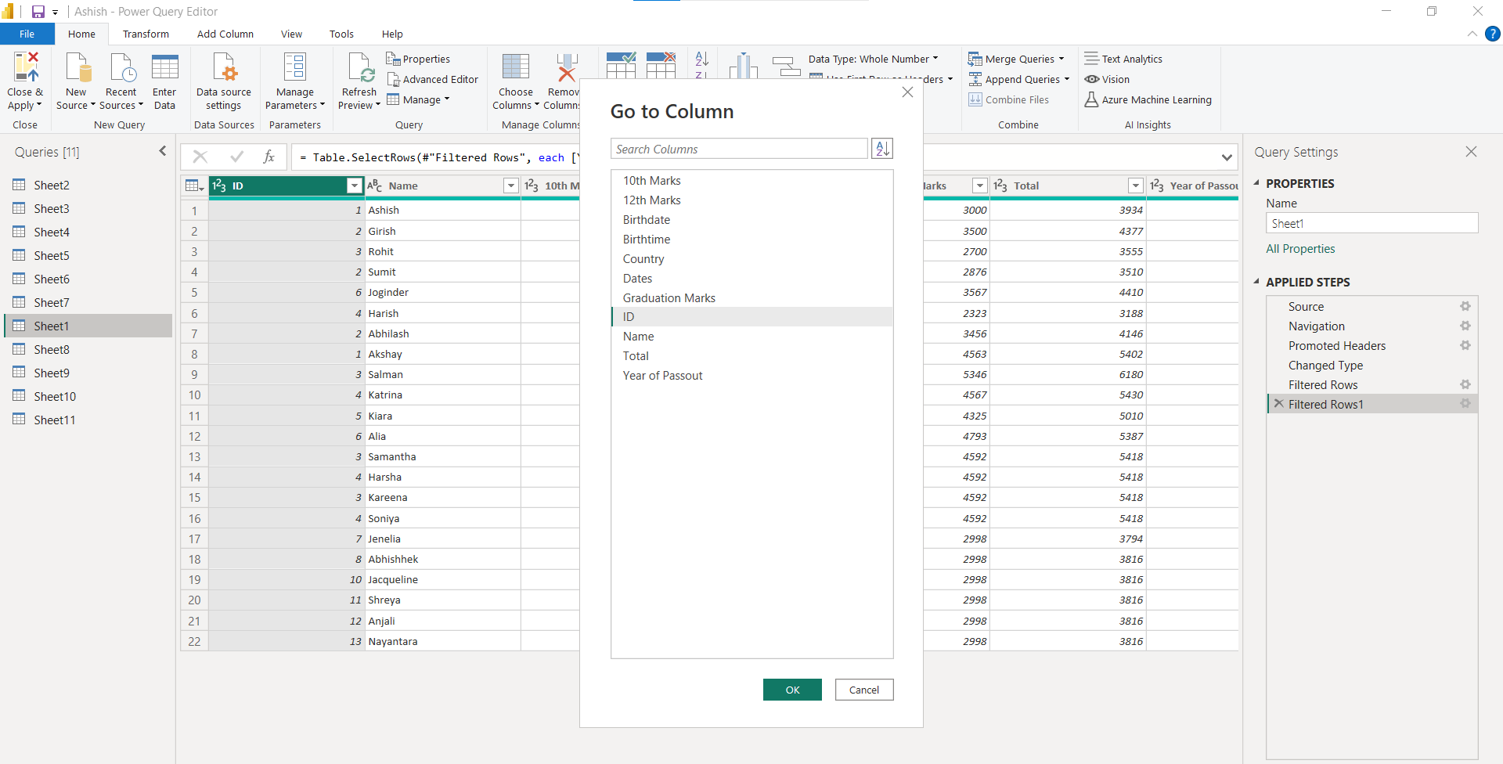Collapse the Queries pane
This screenshot has height=764, width=1503.
pos(162,151)
